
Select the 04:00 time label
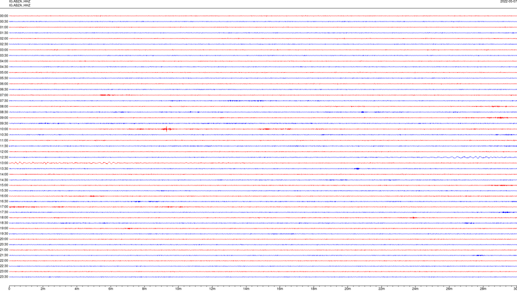4,61
